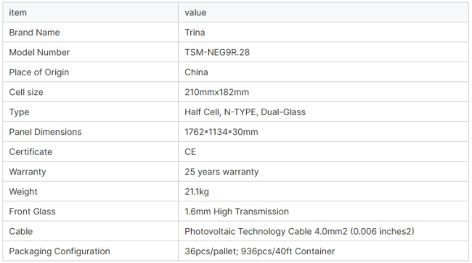Click the 1.6mm High Transmission value
Viewport: 472px width, 263px height.
coord(237,212)
